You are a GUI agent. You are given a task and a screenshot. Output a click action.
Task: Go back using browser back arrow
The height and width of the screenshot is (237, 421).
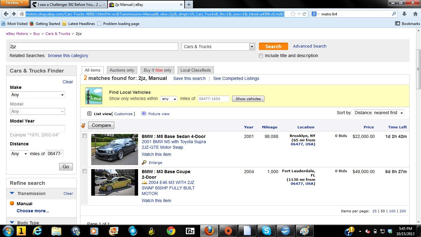coord(6,14)
